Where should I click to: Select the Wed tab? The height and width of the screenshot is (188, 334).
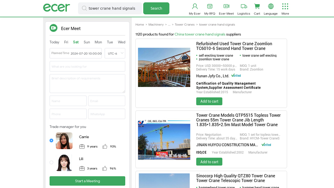[121, 42]
